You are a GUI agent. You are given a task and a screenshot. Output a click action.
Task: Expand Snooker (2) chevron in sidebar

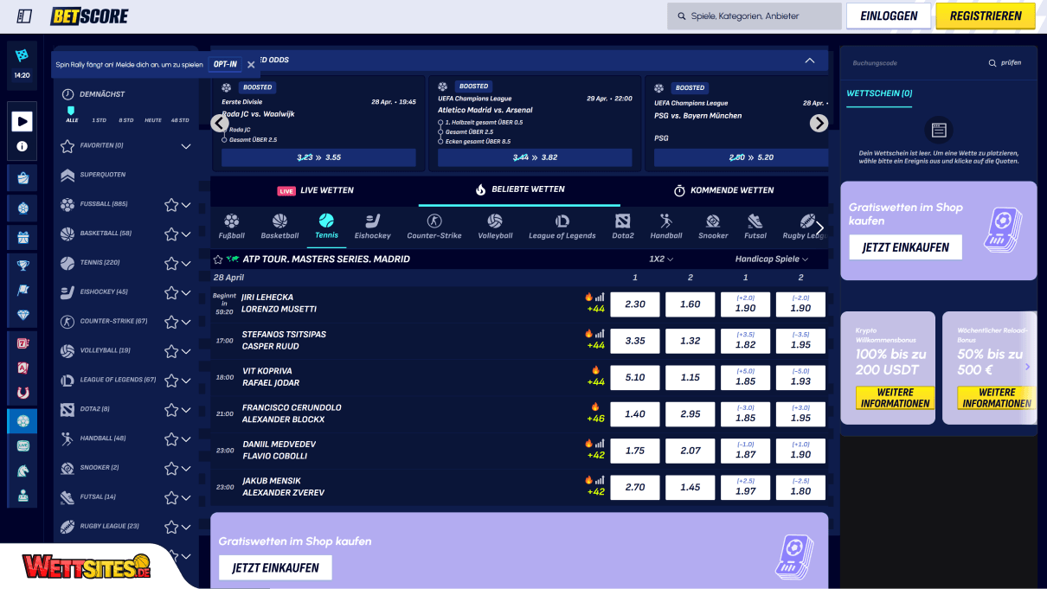(186, 469)
